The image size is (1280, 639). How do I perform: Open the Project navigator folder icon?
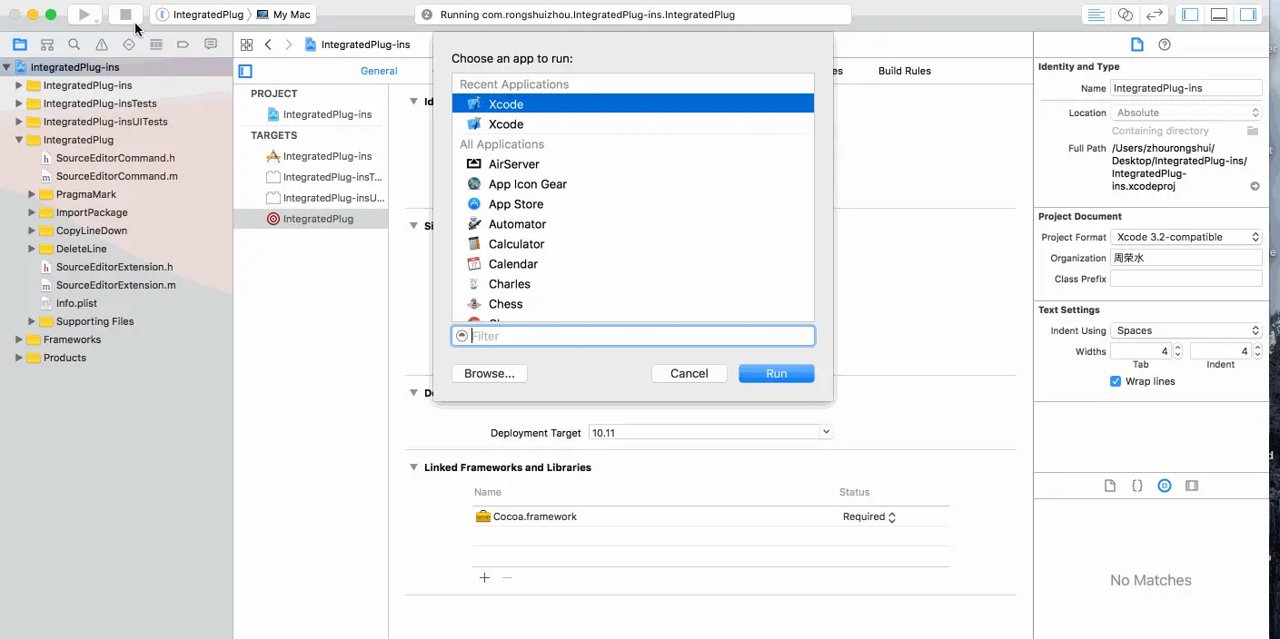coord(20,44)
